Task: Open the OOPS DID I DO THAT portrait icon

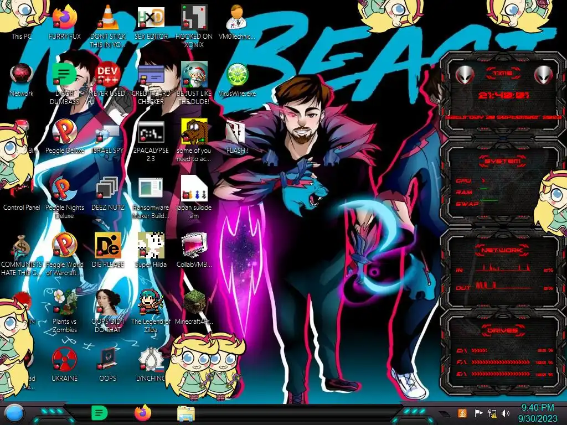Action: point(108,312)
